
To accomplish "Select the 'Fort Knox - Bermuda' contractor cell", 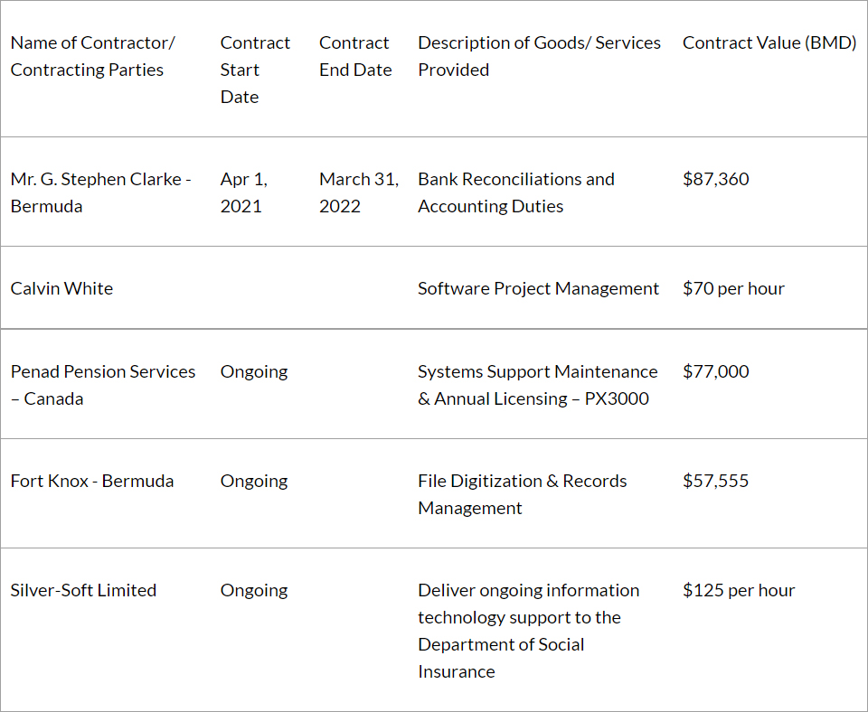I will tap(92, 481).
